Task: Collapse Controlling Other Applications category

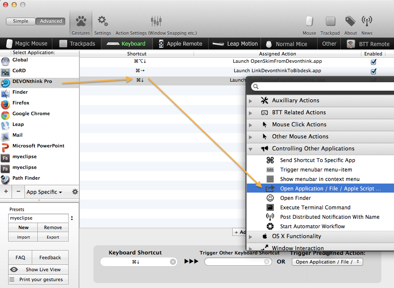Action: [x=251, y=149]
